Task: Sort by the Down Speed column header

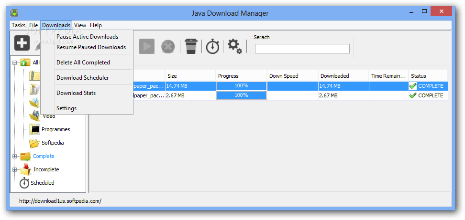Action: coord(292,76)
